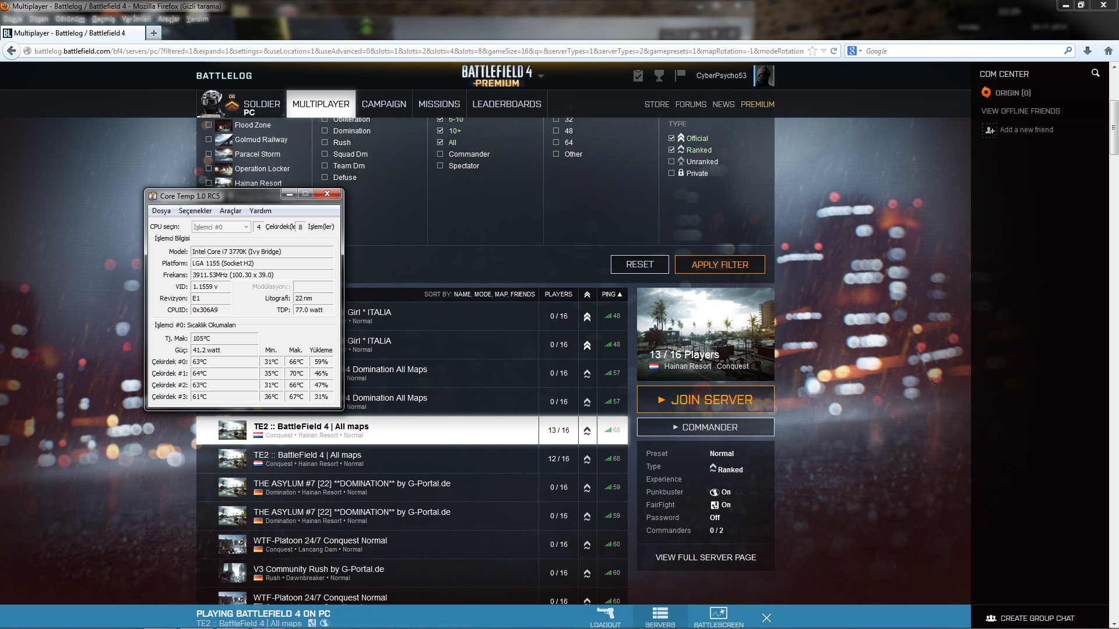Click the Google search magnifier icon
The image size is (1119, 629).
(1068, 51)
